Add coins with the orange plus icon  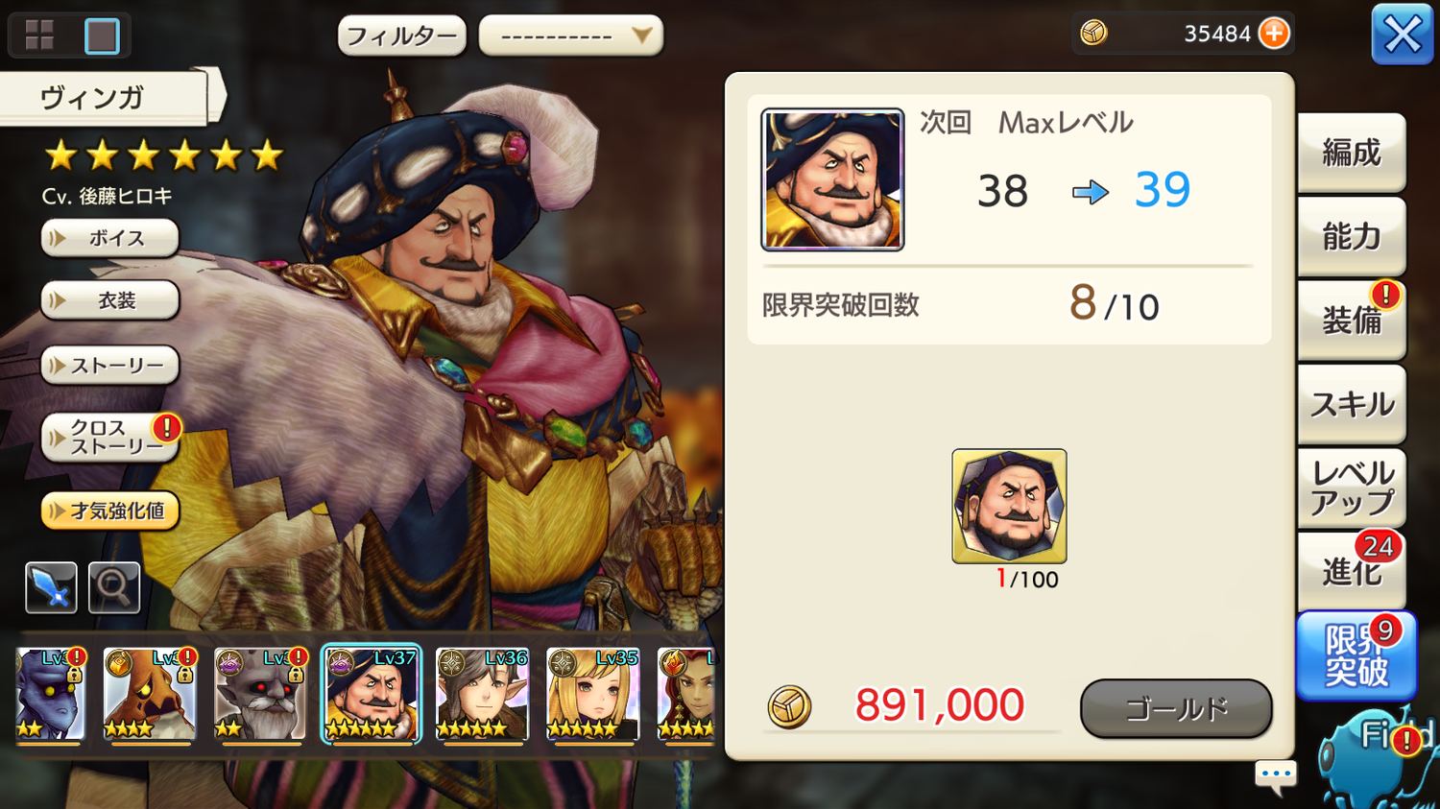[1274, 34]
